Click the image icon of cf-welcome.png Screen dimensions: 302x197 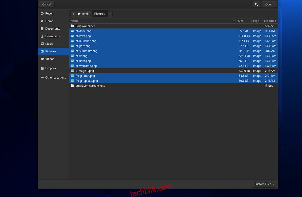72,66
